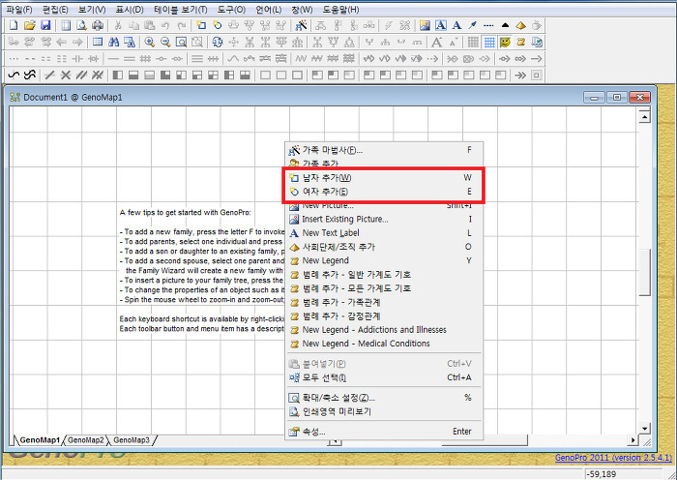
Task: Open the 표시(D) menu
Action: 130,10
